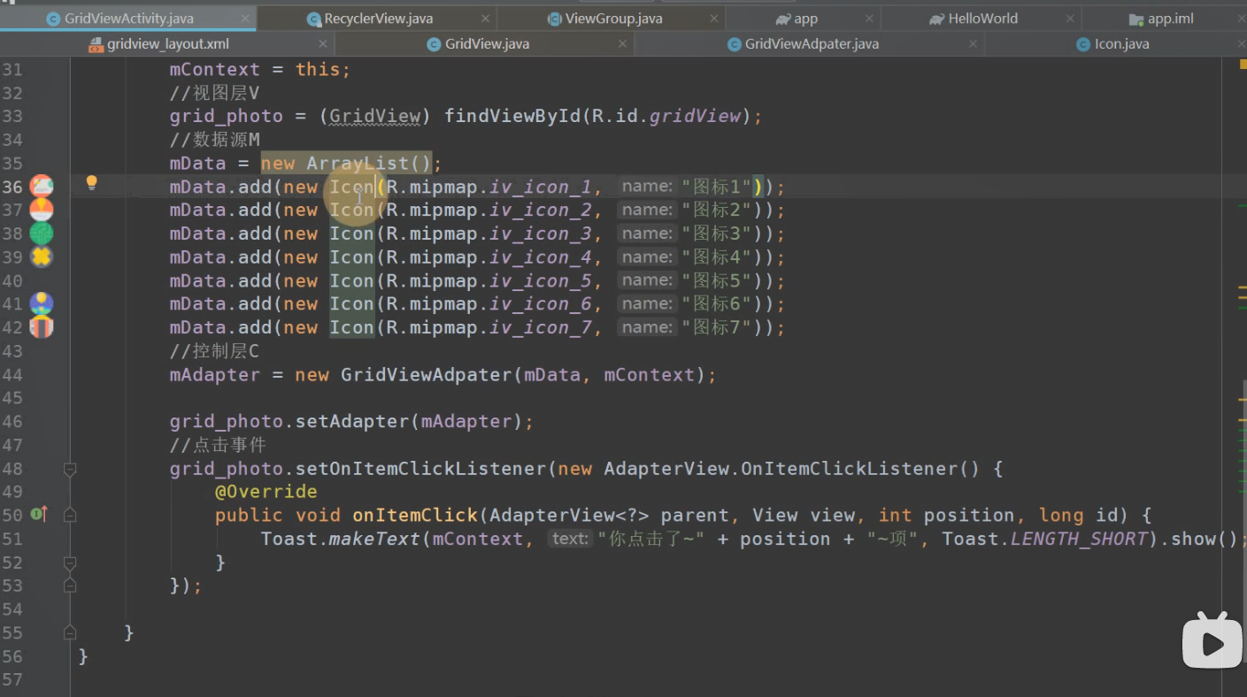This screenshot has width=1247, height=697.
Task: Open the HelloWorld Gradle tab
Action: click(x=982, y=19)
